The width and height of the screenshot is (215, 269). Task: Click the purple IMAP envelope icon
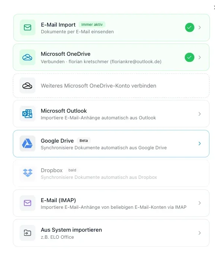coord(28,203)
